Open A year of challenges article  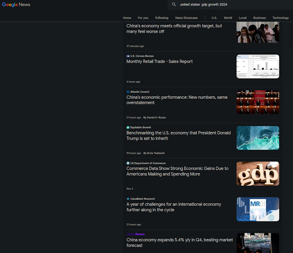(174, 207)
